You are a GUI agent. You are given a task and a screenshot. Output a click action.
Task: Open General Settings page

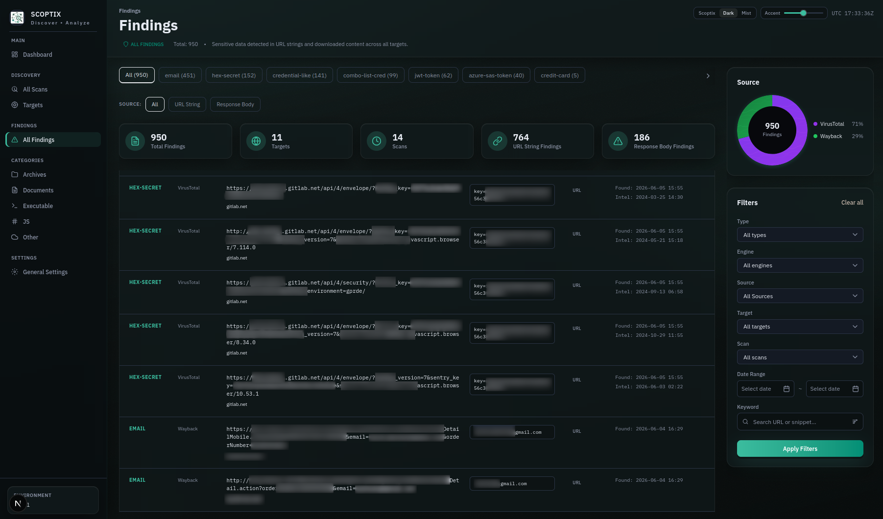[x=53, y=272]
